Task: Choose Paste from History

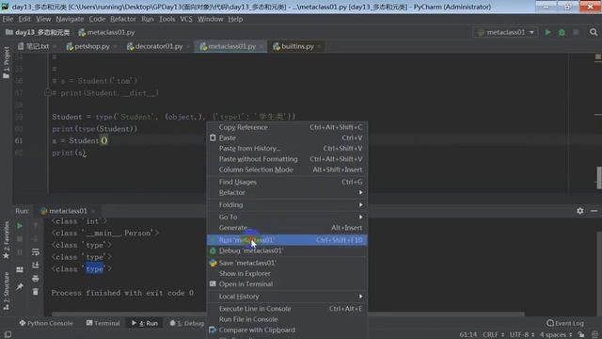Action: (287, 149)
